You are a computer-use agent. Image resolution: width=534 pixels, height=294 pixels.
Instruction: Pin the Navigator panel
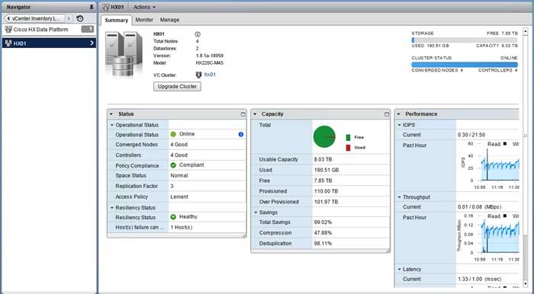point(92,7)
